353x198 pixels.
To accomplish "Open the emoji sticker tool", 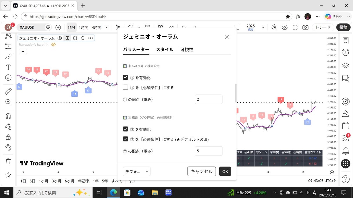I will click(8, 78).
